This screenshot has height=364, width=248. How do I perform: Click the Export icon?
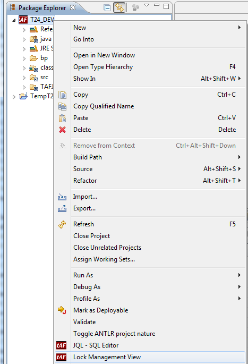[x=62, y=208]
